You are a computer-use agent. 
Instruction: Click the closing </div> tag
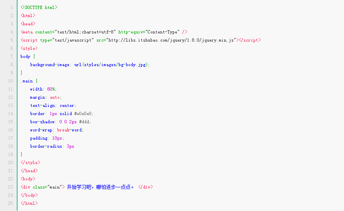coord(146,187)
